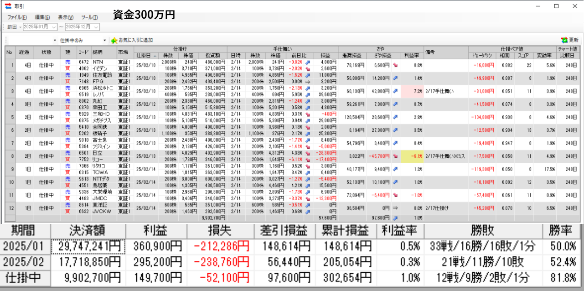Click さや trend arrow for 日立/リコー pair

tap(395, 156)
